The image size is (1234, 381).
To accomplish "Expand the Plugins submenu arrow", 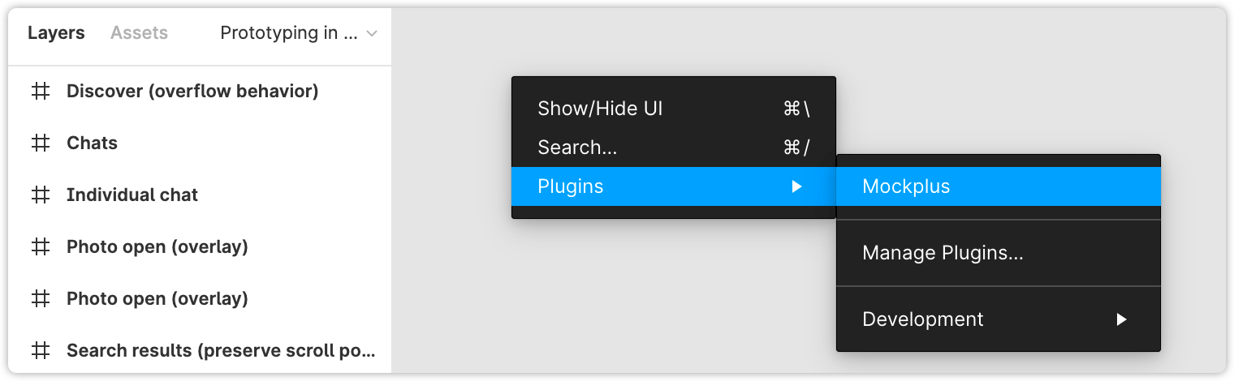I will [x=796, y=186].
